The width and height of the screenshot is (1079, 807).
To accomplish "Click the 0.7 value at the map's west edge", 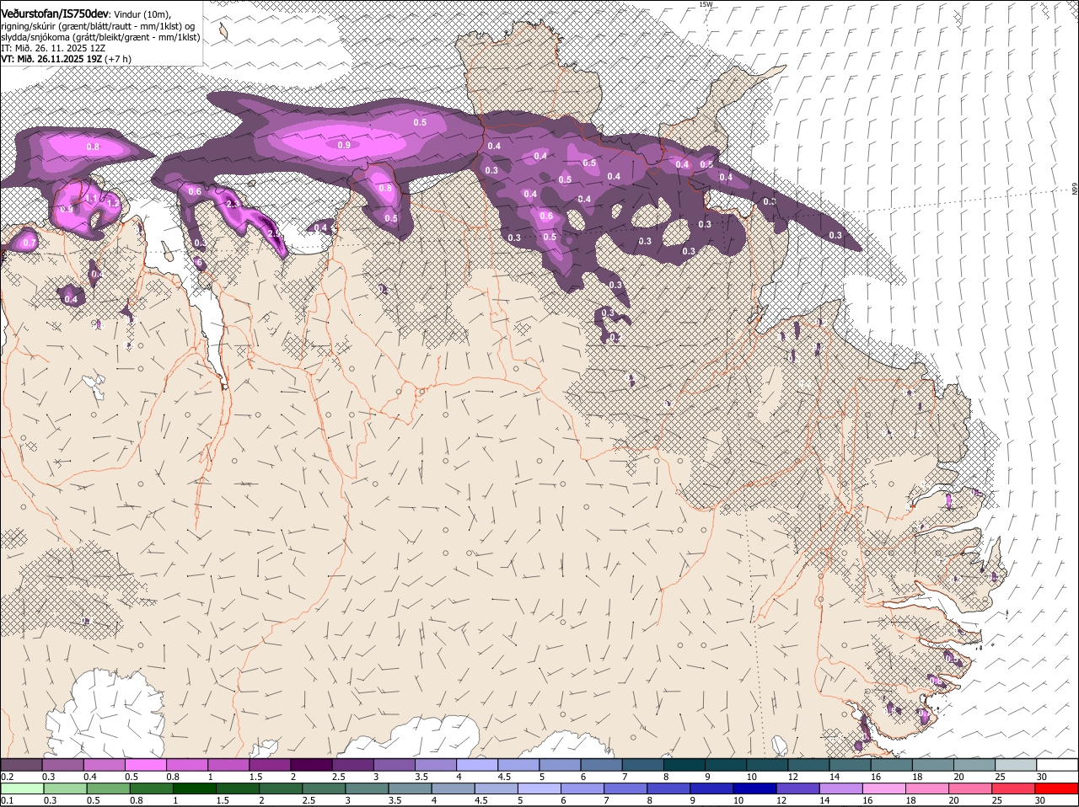I will [x=30, y=243].
